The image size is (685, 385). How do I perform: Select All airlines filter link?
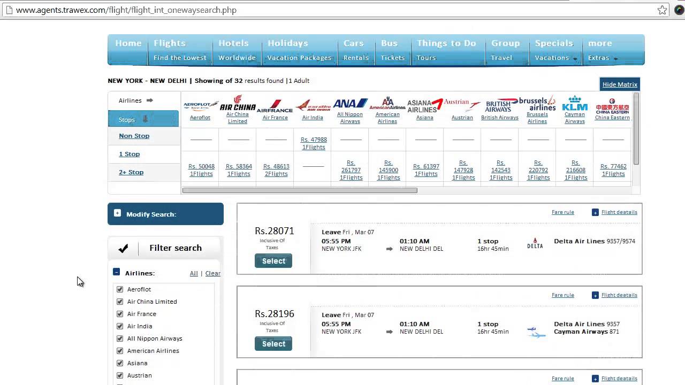194,273
